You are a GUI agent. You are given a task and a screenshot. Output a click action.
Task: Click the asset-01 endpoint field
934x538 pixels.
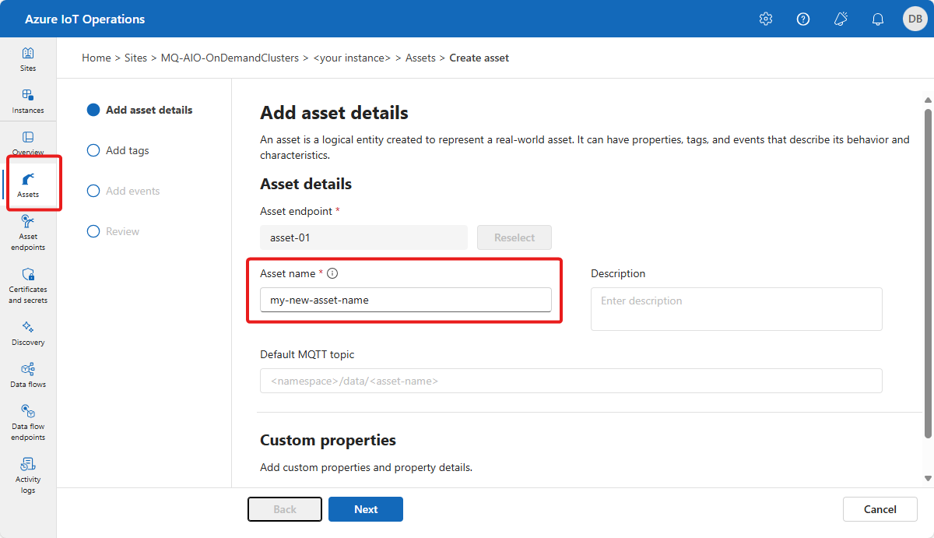363,237
